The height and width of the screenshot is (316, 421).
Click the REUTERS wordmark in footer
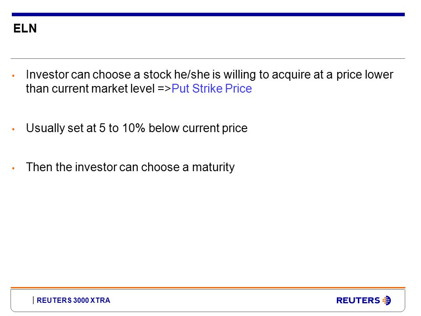pyautogui.click(x=358, y=300)
